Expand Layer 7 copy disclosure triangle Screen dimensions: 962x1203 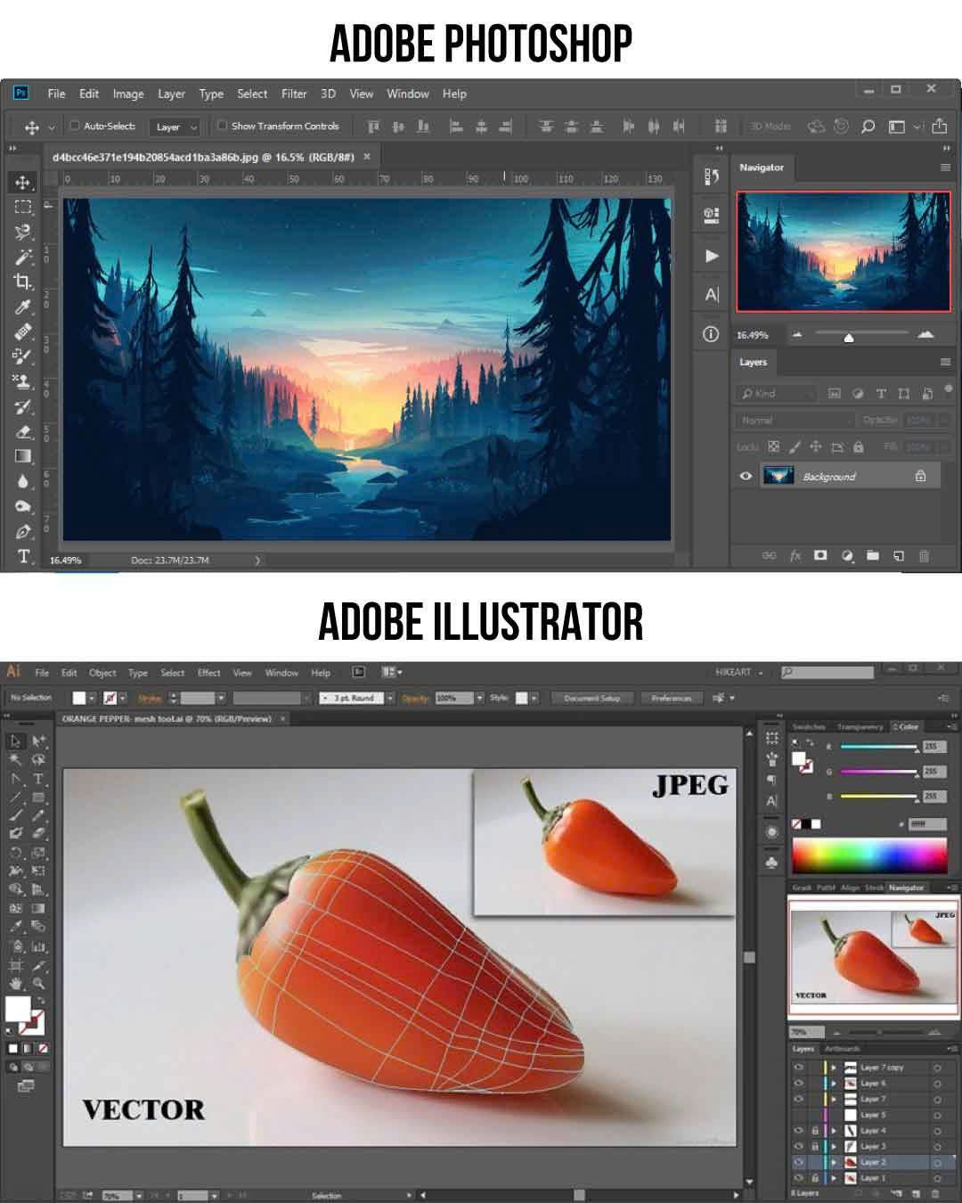[x=834, y=1067]
